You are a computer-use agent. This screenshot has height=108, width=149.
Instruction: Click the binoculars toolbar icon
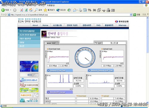pos(94,10)
